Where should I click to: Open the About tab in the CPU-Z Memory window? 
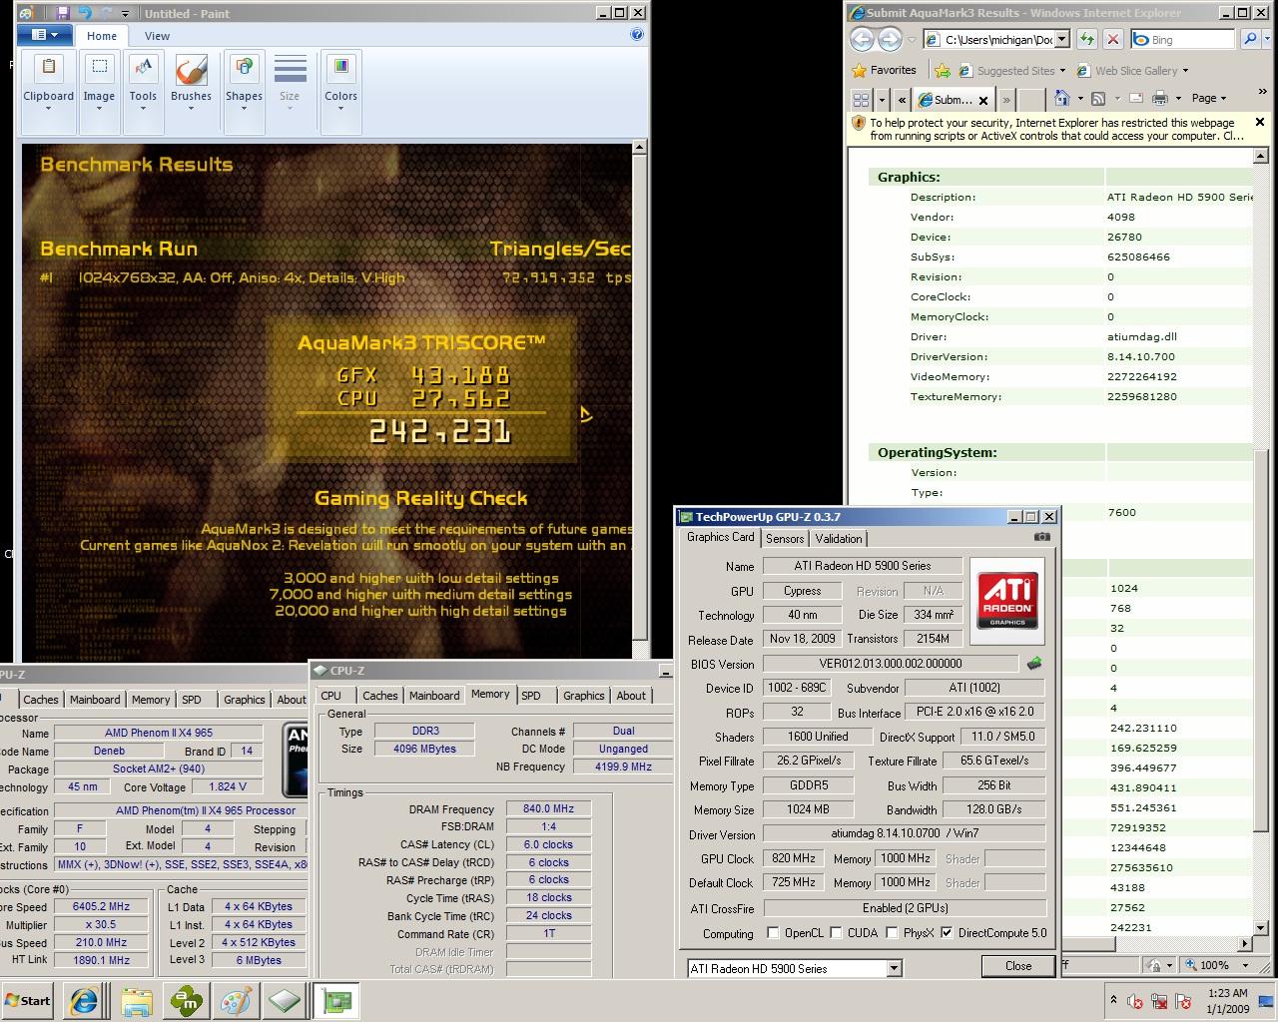click(x=631, y=696)
